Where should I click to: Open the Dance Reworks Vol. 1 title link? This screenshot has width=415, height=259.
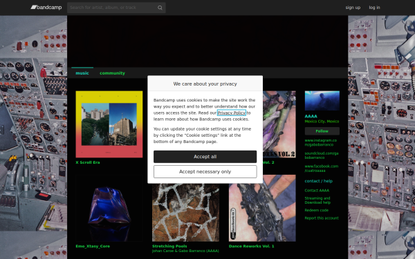(252, 246)
